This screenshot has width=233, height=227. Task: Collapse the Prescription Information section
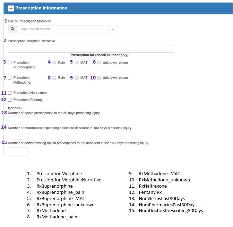coord(10,8)
